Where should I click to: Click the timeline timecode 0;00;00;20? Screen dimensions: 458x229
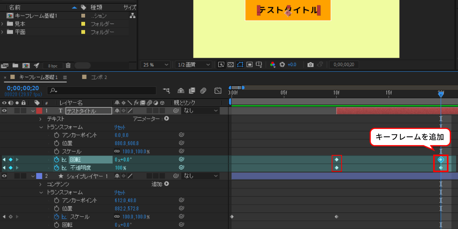click(x=23, y=88)
